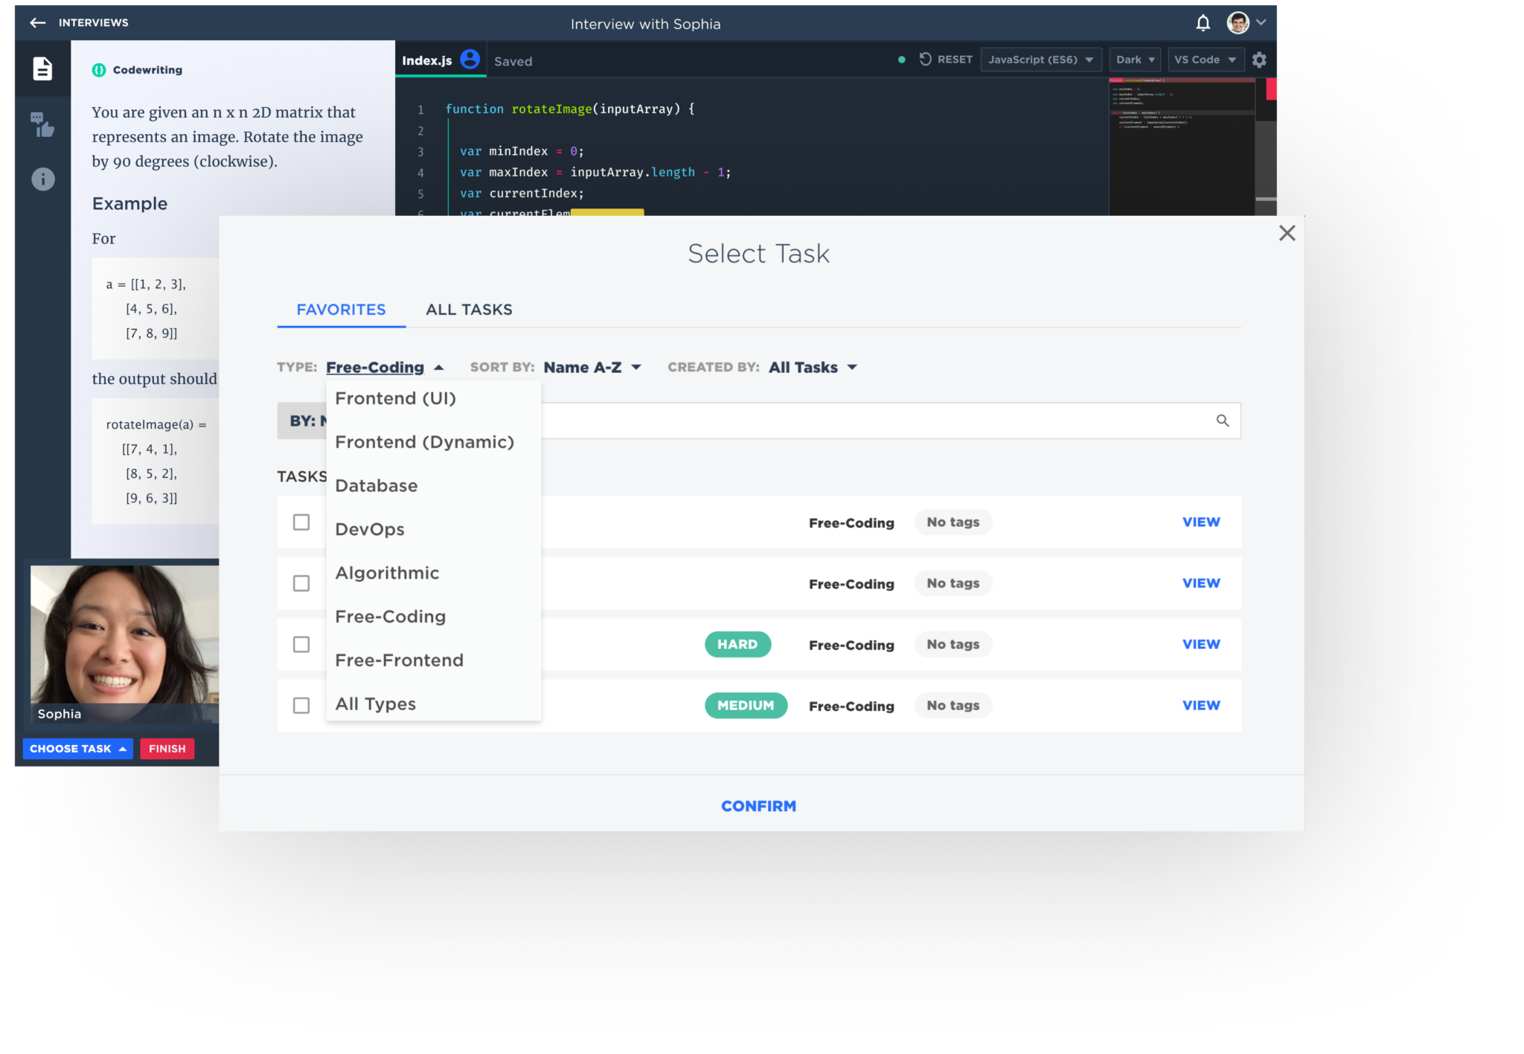Open the notifications bell
Image resolution: width=1524 pixels, height=1054 pixels.
[1203, 23]
